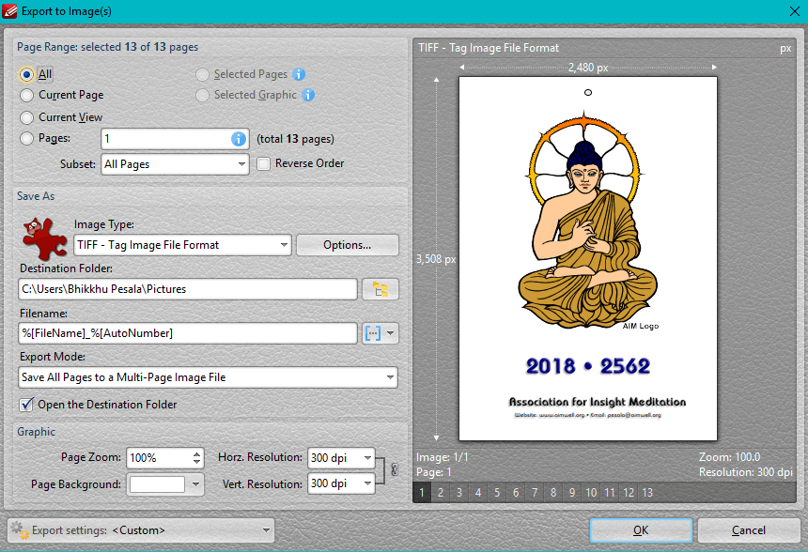This screenshot has height=552, width=808.
Task: Select the Current Page radio button
Action: 27,95
